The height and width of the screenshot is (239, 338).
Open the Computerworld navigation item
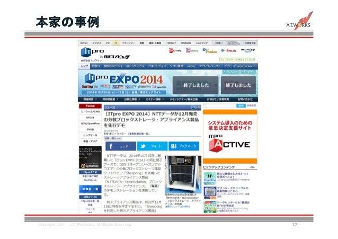(x=244, y=66)
